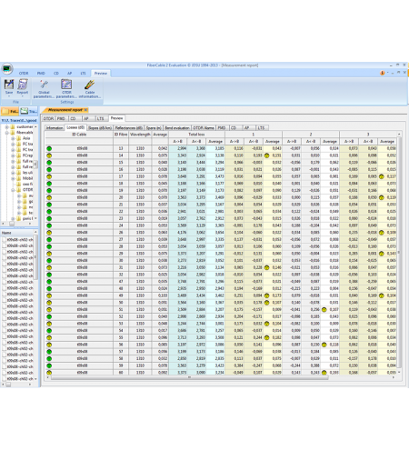
Task: Open Cable information dialog
Action: (90, 88)
